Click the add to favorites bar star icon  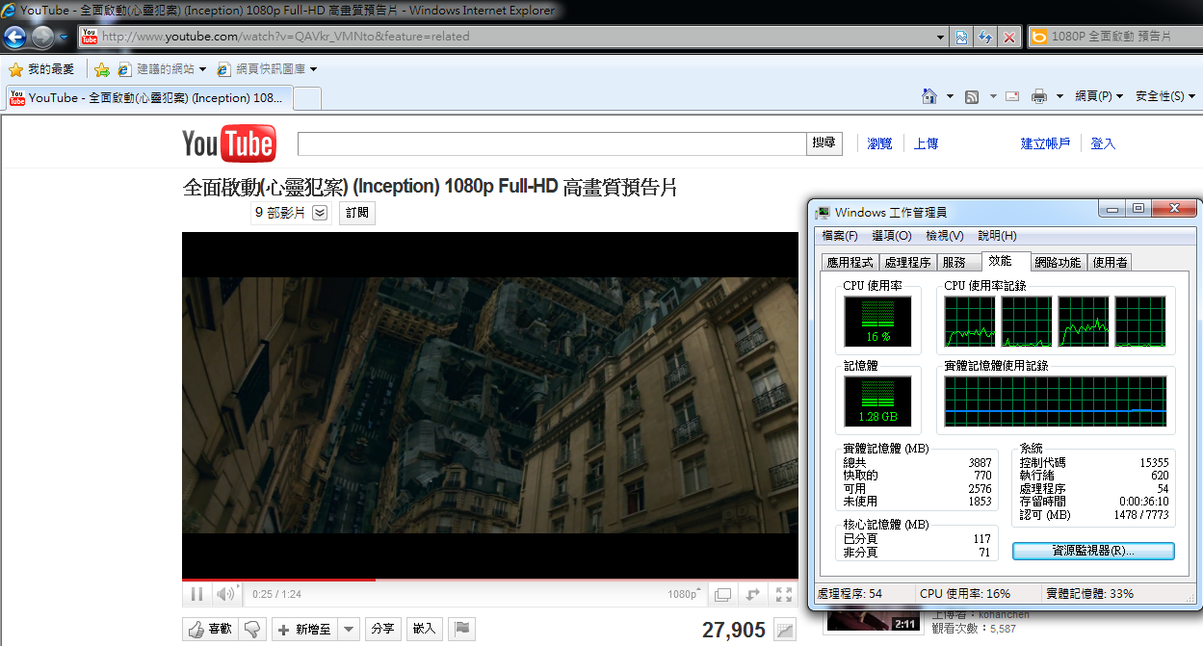(101, 69)
